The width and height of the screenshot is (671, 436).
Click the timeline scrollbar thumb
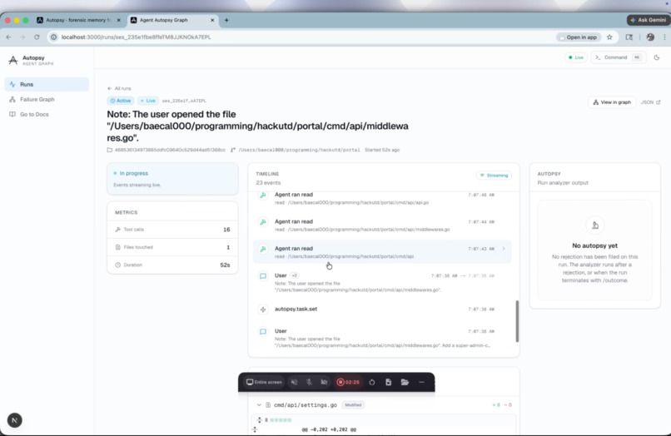(x=517, y=321)
